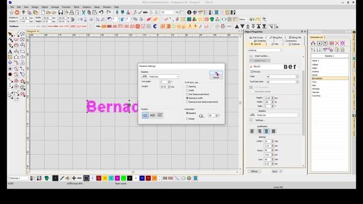Screen dimensions: 363x204
Task: Undo the last action
Action: click(x=101, y=12)
